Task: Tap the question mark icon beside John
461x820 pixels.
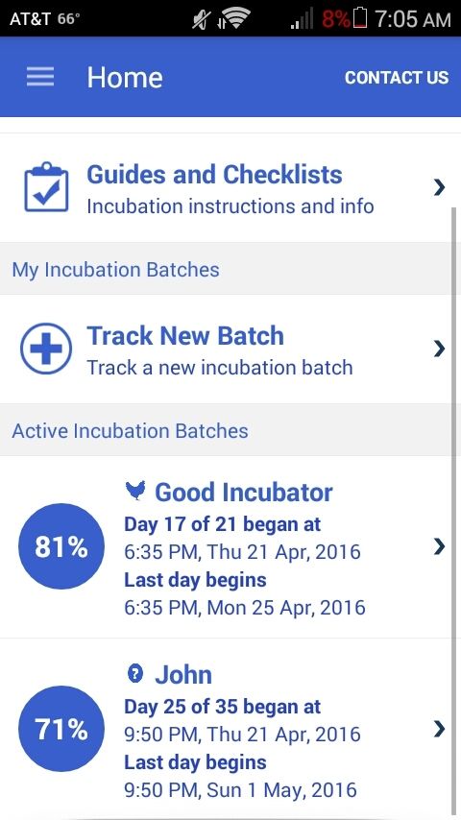Action: 135,674
